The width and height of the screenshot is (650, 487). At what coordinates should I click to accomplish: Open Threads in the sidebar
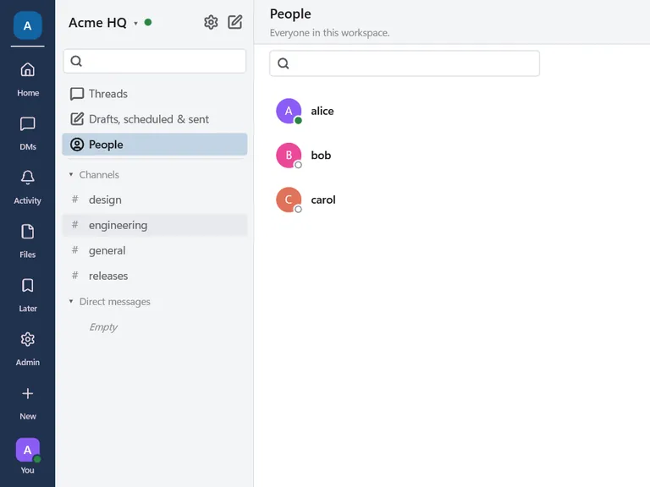155,94
